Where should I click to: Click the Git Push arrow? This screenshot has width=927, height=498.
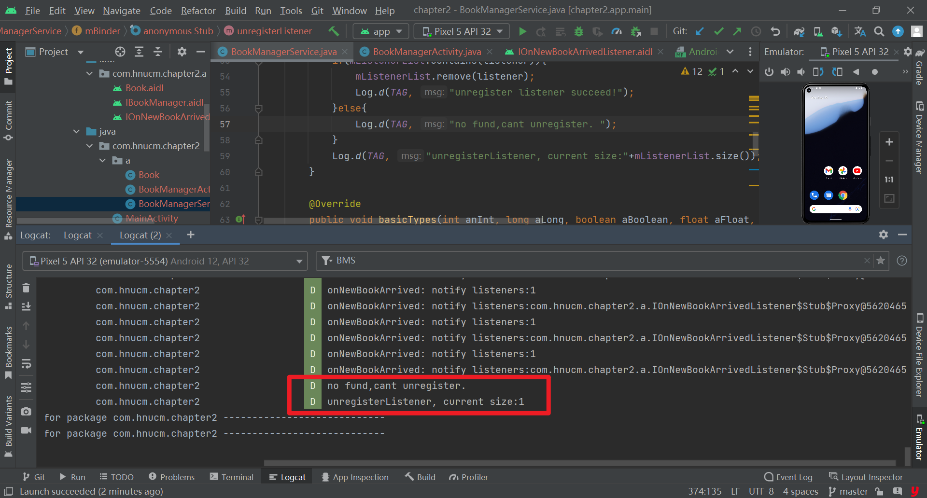[737, 31]
